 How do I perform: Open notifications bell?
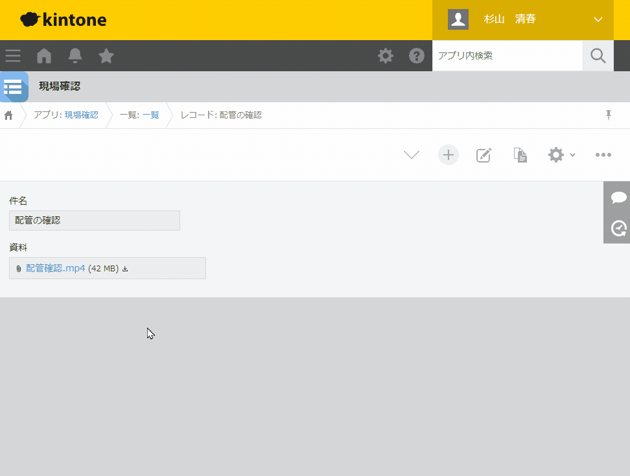pos(75,56)
